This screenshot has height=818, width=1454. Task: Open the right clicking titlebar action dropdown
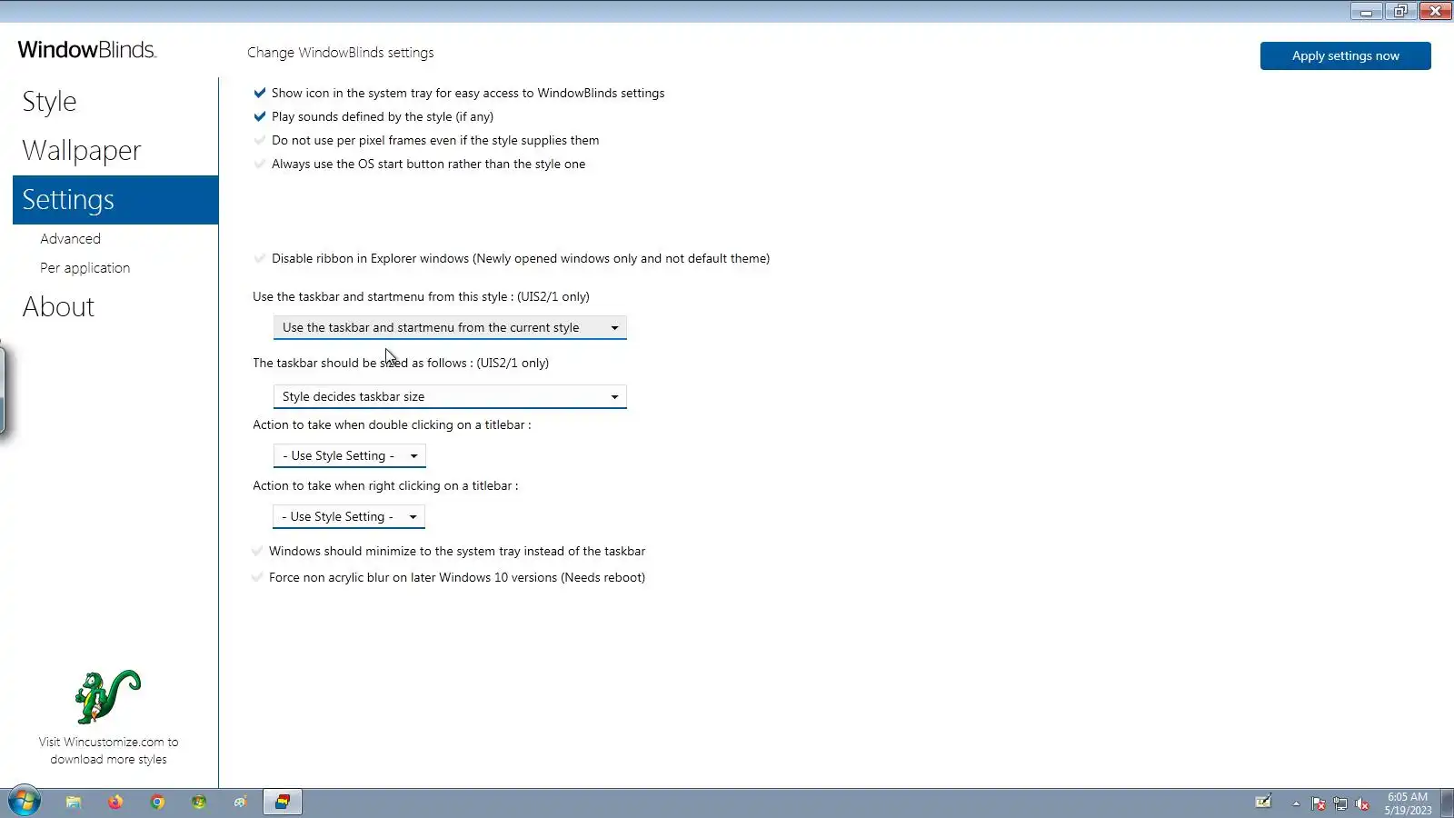(349, 516)
